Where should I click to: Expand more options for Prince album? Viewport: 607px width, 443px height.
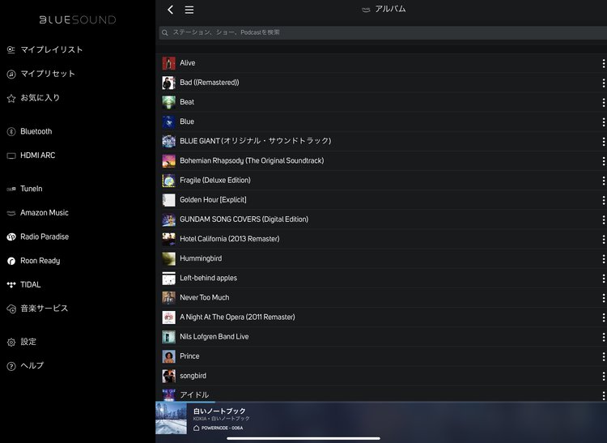[x=603, y=356]
